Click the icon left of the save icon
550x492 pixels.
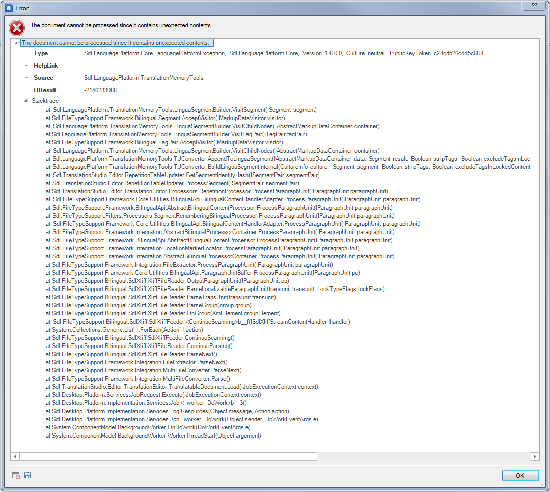pos(16,475)
